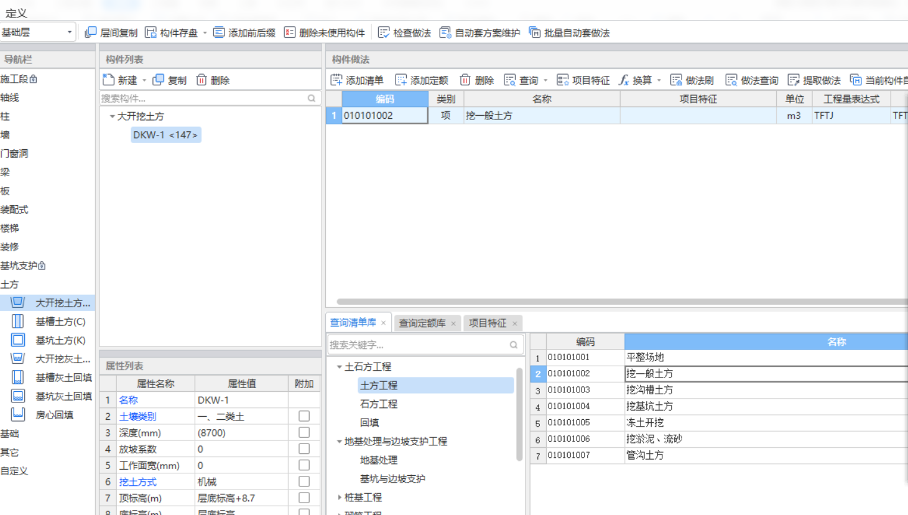Viewport: 908px width, 515px height.
Task: Select row 010101003 挖沟槽土方
Action: pos(719,390)
